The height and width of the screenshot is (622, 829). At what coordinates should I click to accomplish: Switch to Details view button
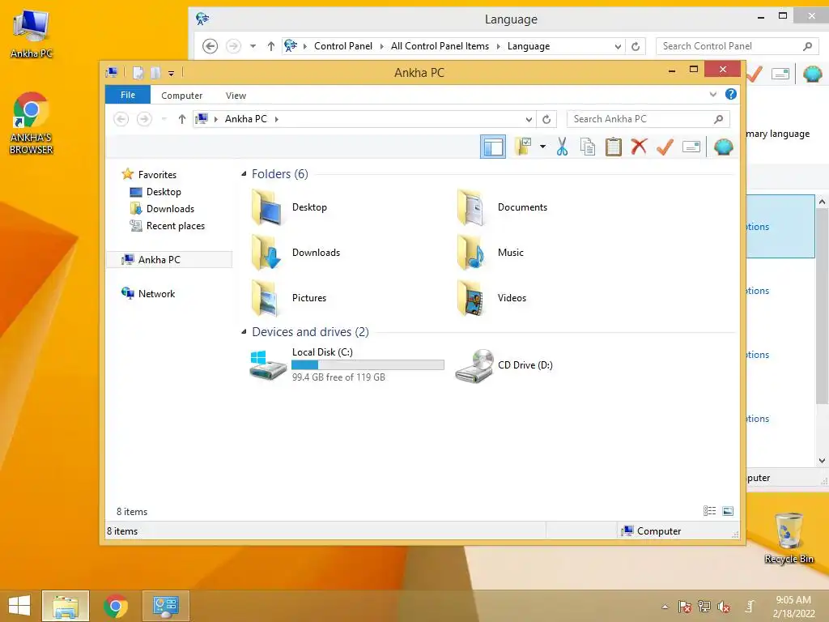pos(709,510)
